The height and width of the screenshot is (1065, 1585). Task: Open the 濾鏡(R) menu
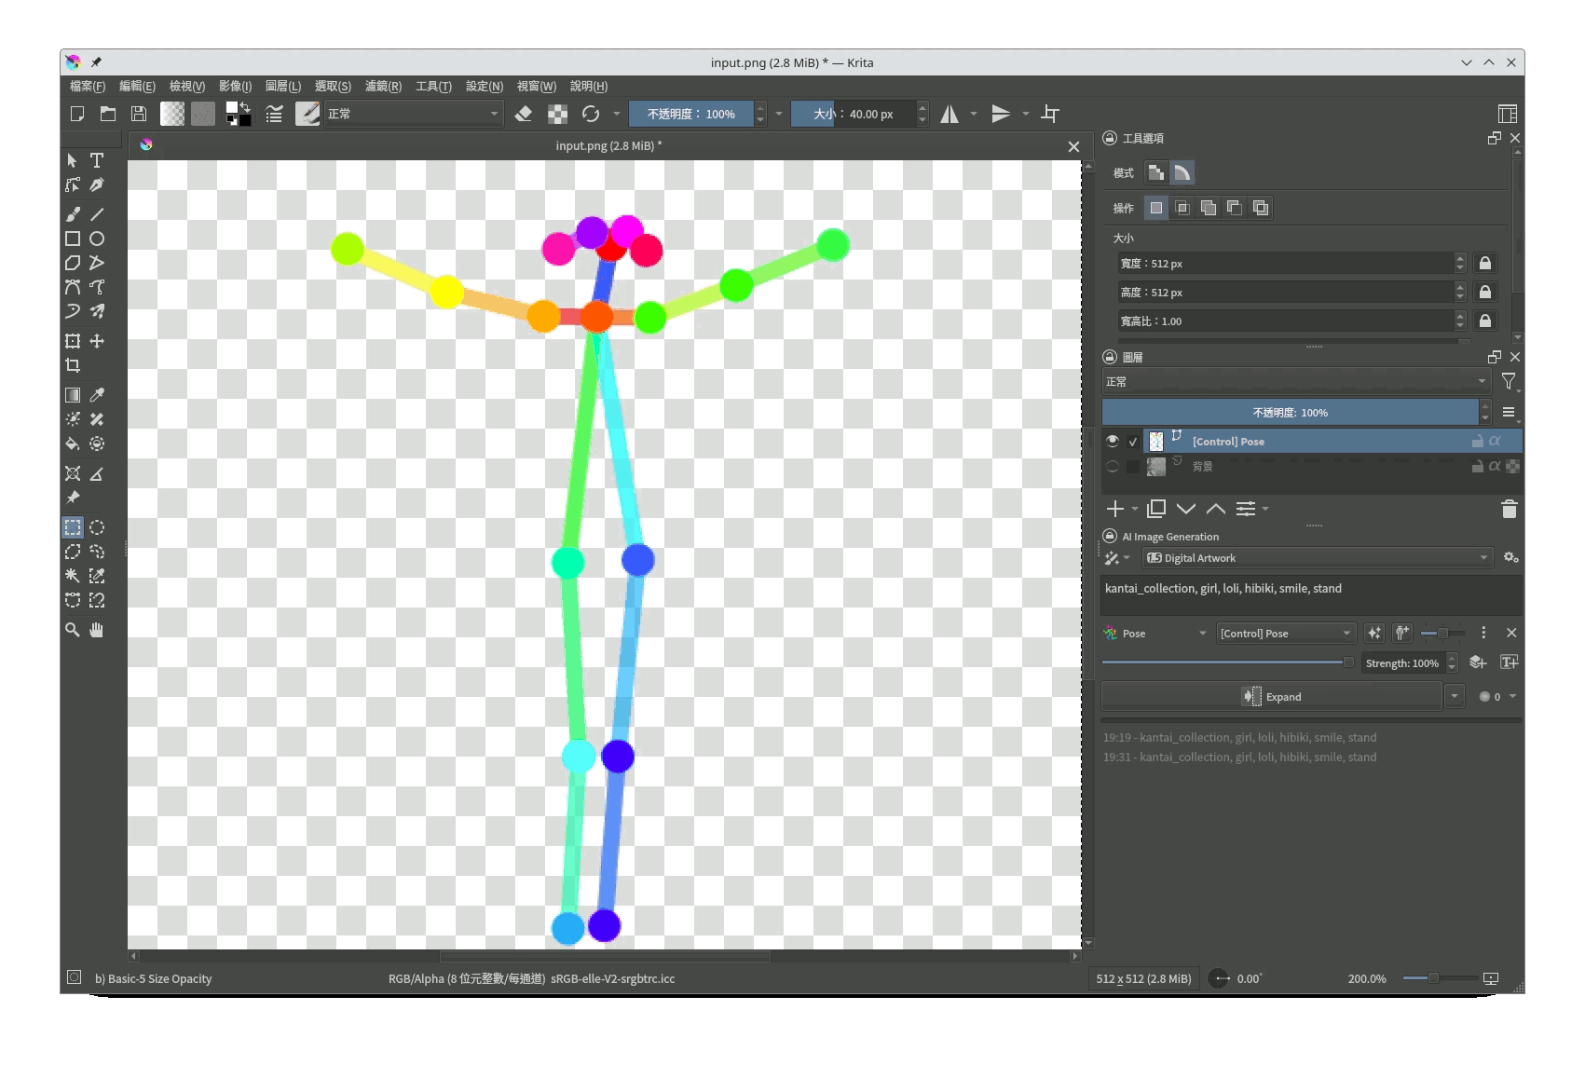coord(383,86)
